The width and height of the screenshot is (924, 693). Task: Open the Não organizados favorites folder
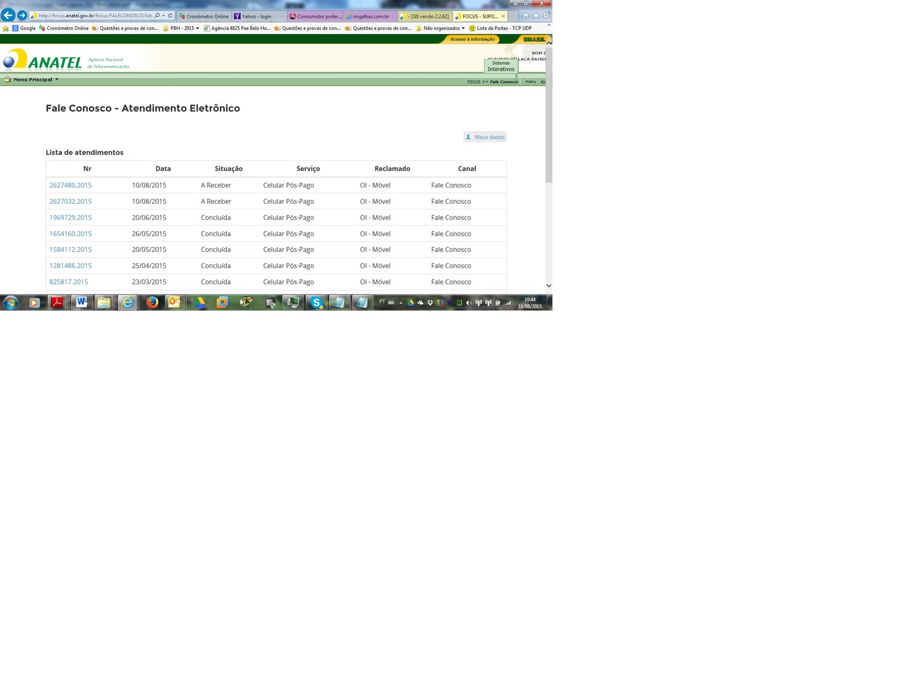[x=440, y=28]
